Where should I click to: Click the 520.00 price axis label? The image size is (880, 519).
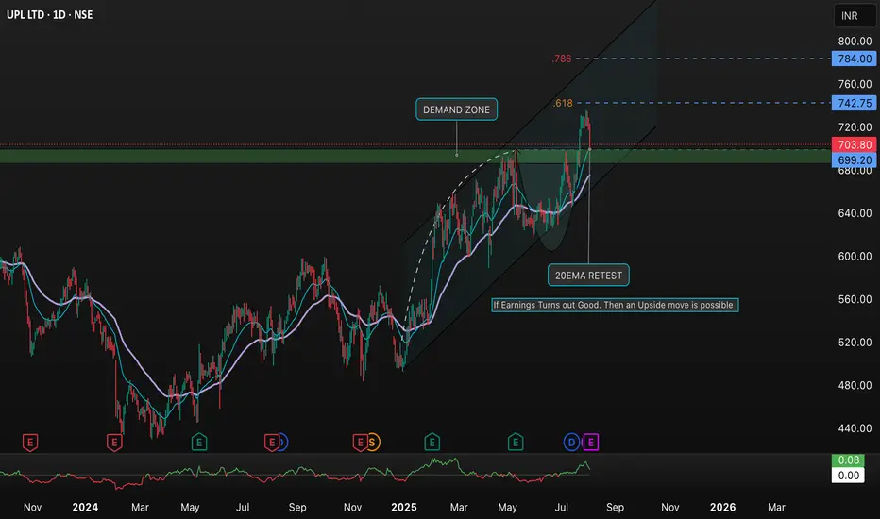tap(855, 343)
